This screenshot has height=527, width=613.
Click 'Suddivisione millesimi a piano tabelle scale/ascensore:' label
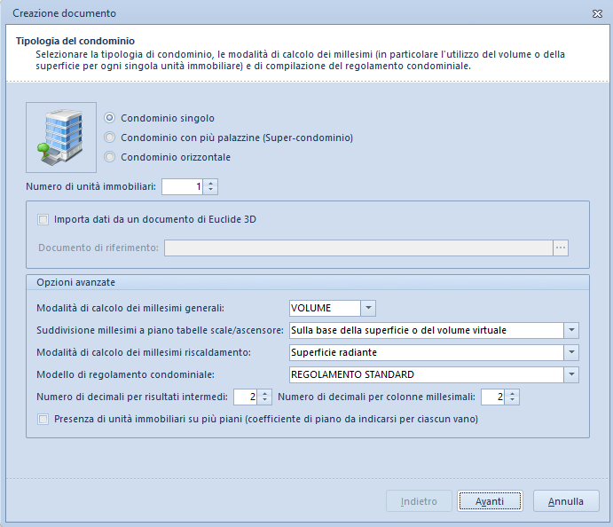(160, 330)
